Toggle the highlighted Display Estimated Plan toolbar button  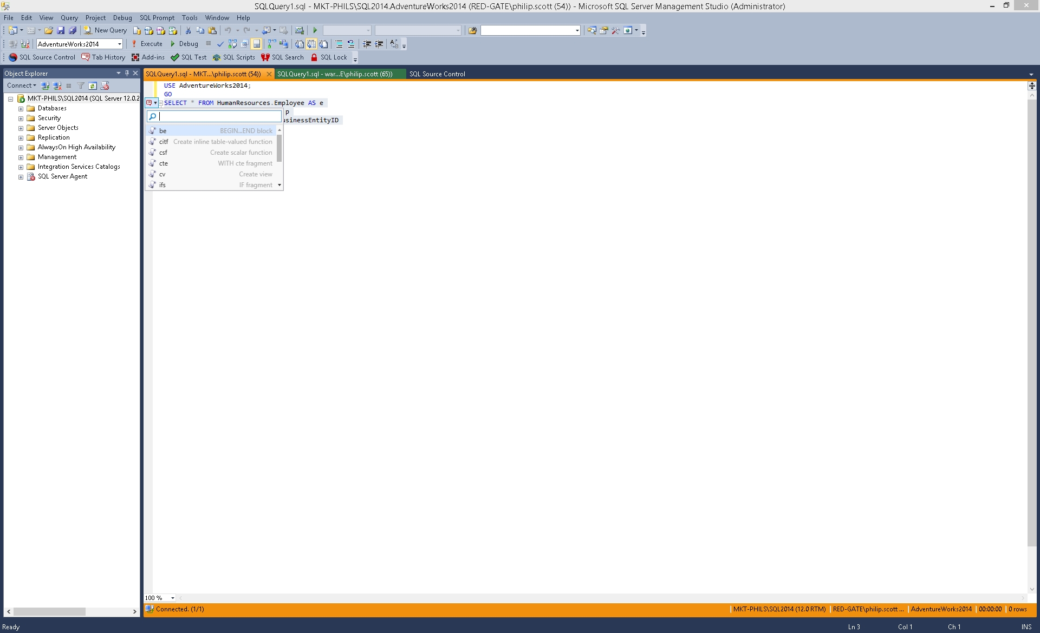point(257,44)
